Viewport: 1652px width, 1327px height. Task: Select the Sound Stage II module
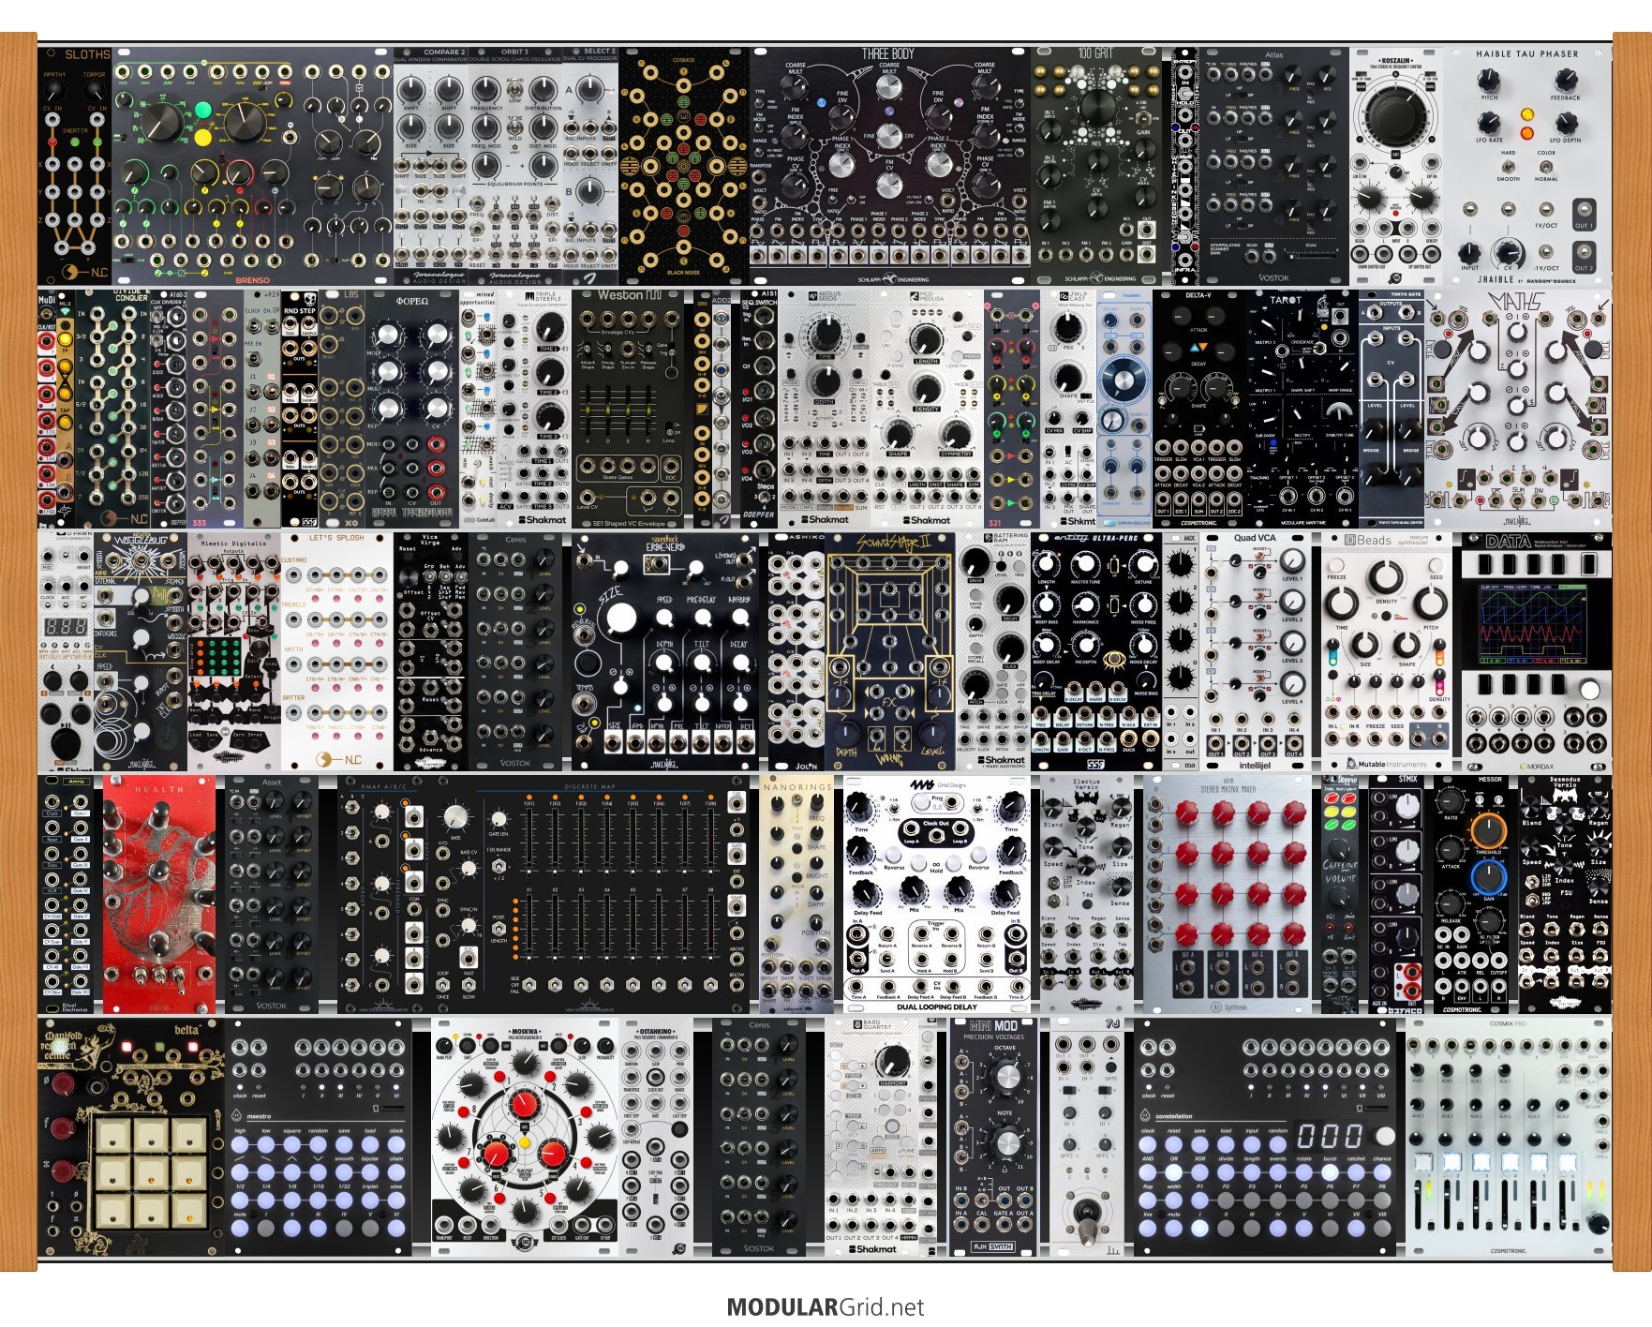[x=890, y=651]
